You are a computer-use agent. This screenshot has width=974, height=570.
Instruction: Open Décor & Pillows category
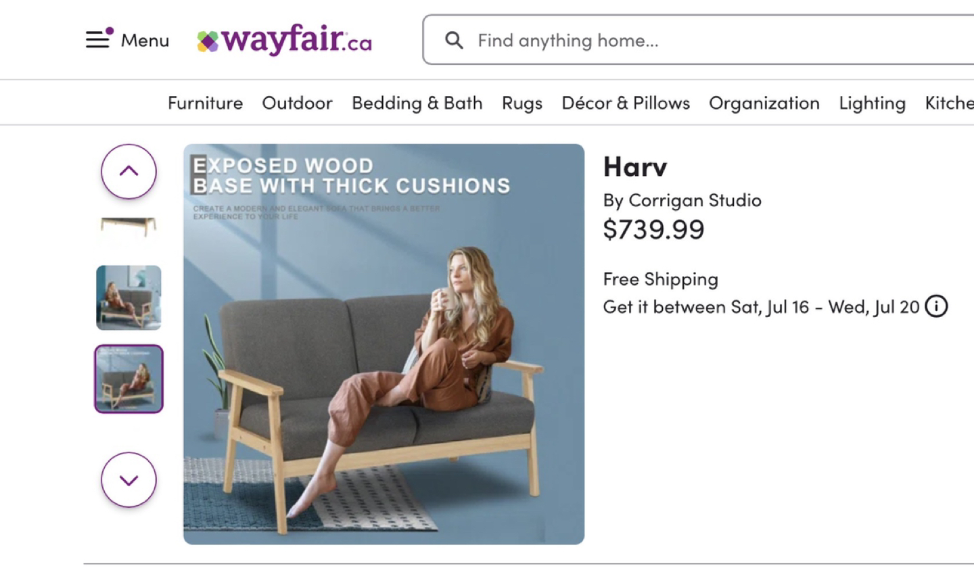coord(626,103)
